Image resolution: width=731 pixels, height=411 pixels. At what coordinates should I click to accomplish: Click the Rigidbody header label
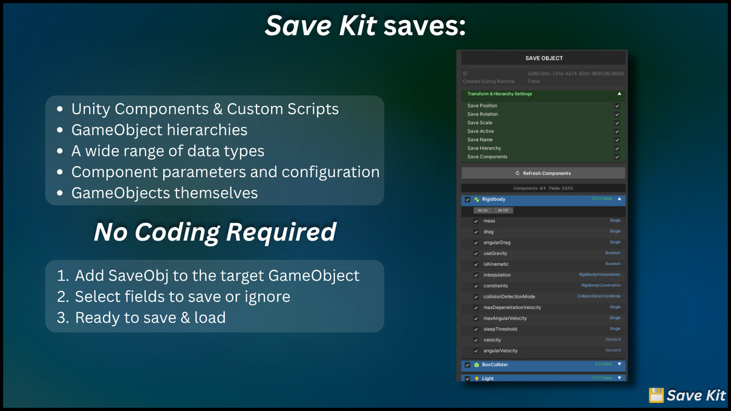493,199
